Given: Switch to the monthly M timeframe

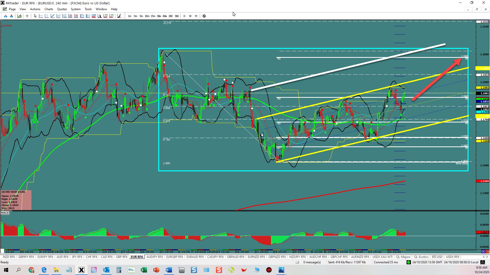Looking at the screenshot, I should pos(196,16).
